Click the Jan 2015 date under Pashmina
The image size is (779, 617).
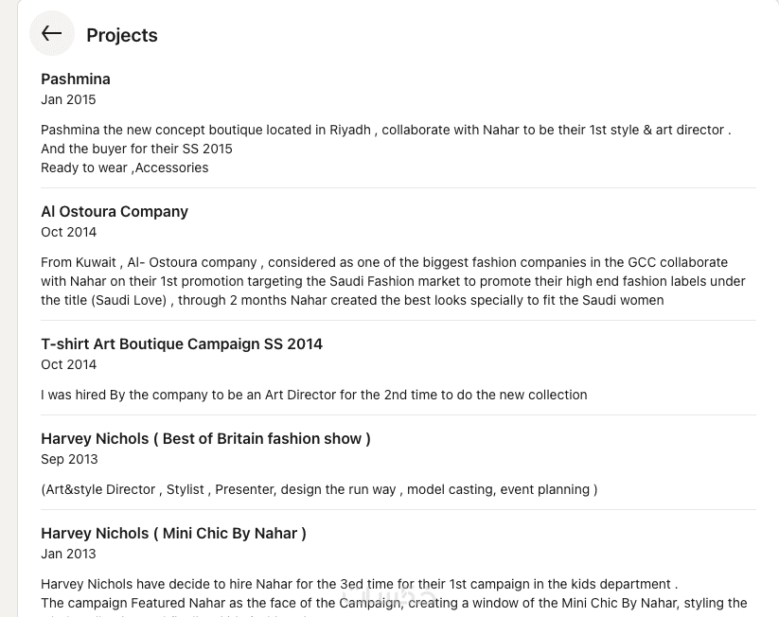point(68,100)
